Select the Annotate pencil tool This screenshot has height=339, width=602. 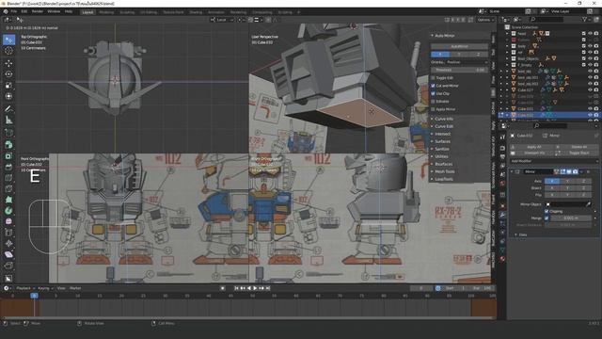tap(8, 109)
